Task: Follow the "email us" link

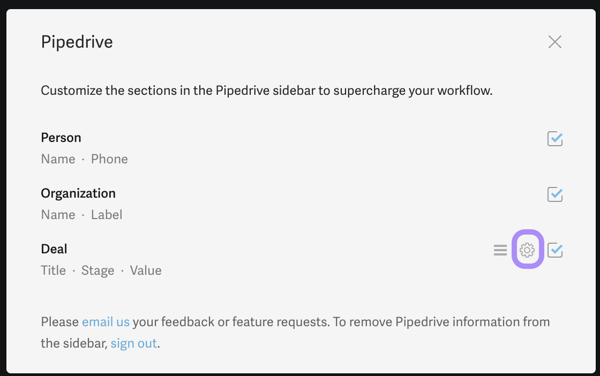Action: click(x=106, y=322)
